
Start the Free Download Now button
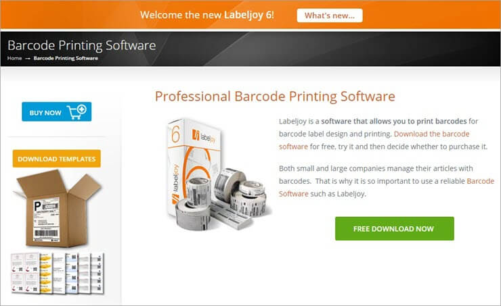click(x=394, y=228)
